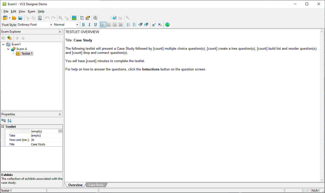The width and height of the screenshot is (325, 193).
Task: Click the Paste clipboard icon
Action: tap(40, 18)
